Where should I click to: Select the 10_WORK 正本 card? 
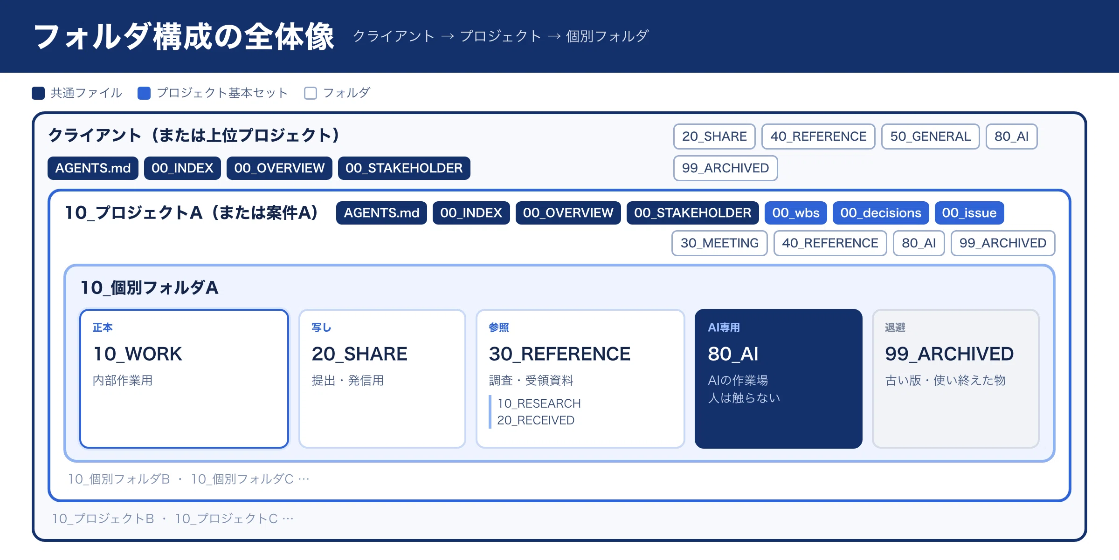[184, 379]
